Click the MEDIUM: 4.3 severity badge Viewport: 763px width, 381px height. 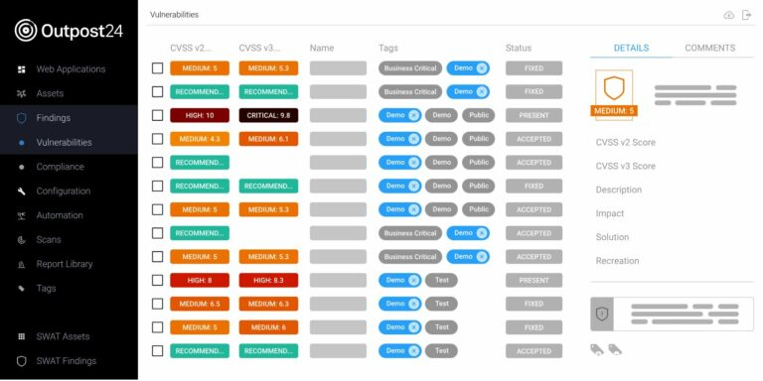[x=200, y=139]
